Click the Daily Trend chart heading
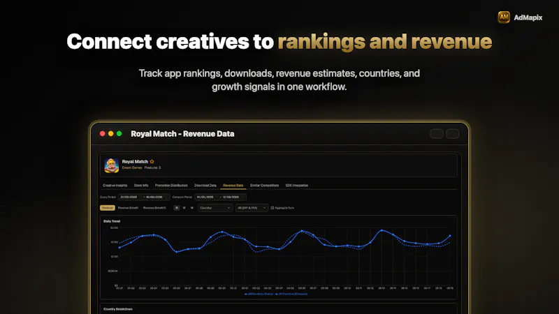This screenshot has width=559, height=314. pyautogui.click(x=112, y=221)
